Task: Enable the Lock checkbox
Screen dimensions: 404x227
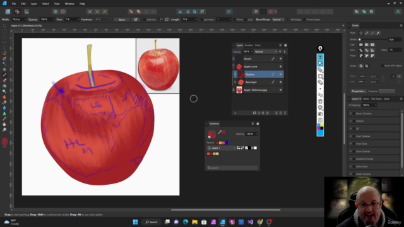Action: coord(246,20)
